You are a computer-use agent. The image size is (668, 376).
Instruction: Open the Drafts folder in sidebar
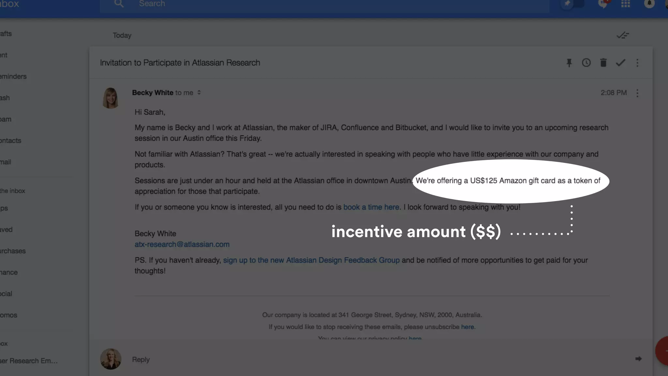tap(6, 34)
